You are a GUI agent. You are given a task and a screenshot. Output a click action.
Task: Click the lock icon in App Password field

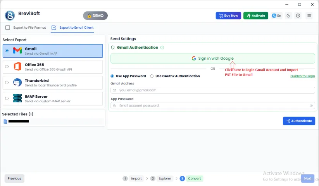tap(114, 105)
